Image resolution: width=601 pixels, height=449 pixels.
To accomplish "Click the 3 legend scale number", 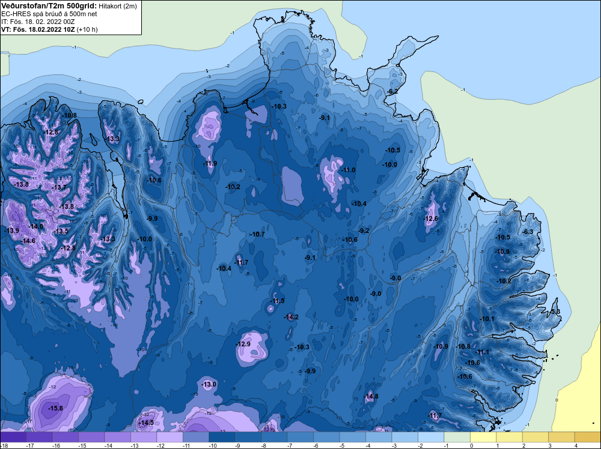I will coord(550,445).
